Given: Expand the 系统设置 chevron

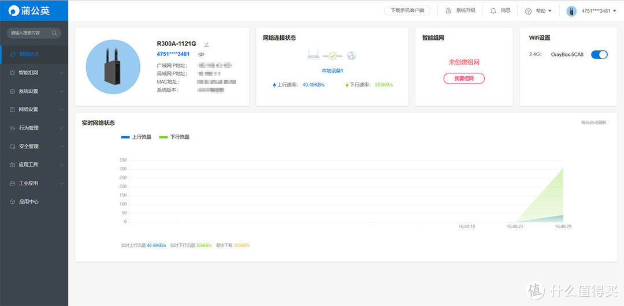Looking at the screenshot, I should point(61,91).
